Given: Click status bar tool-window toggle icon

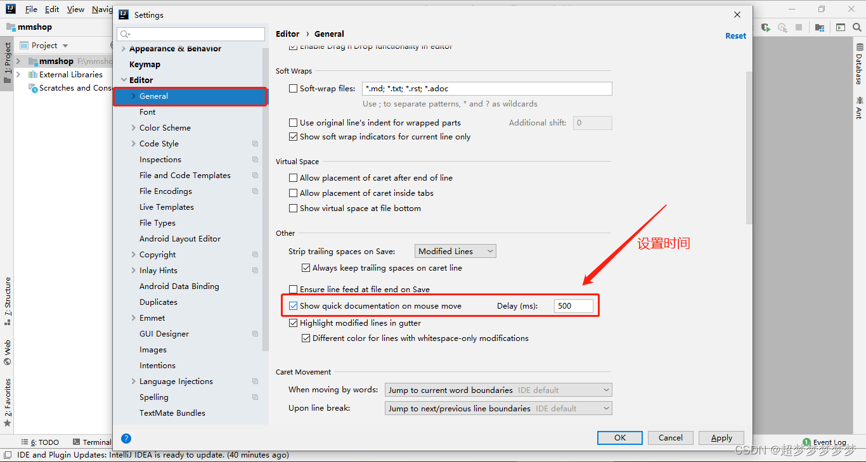Looking at the screenshot, I should (x=7, y=454).
